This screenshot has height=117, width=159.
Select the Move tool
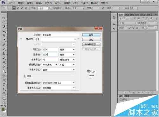[4, 18]
